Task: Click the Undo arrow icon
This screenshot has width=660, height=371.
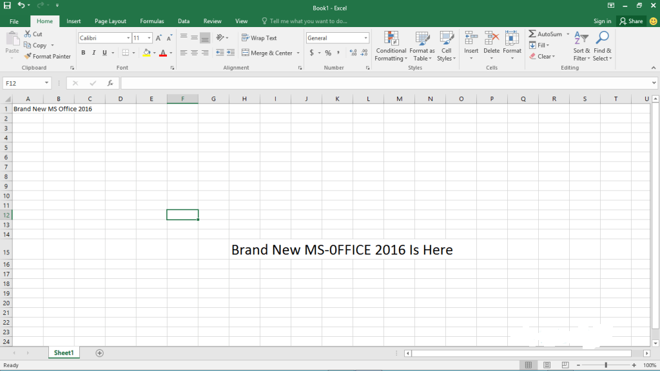Action: pos(21,5)
